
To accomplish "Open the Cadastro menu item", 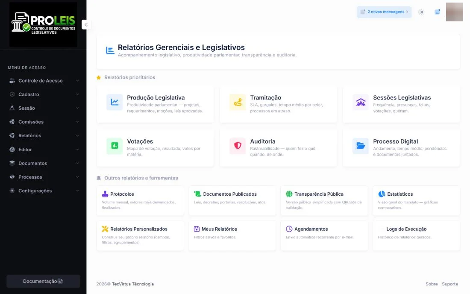I will pos(44,94).
